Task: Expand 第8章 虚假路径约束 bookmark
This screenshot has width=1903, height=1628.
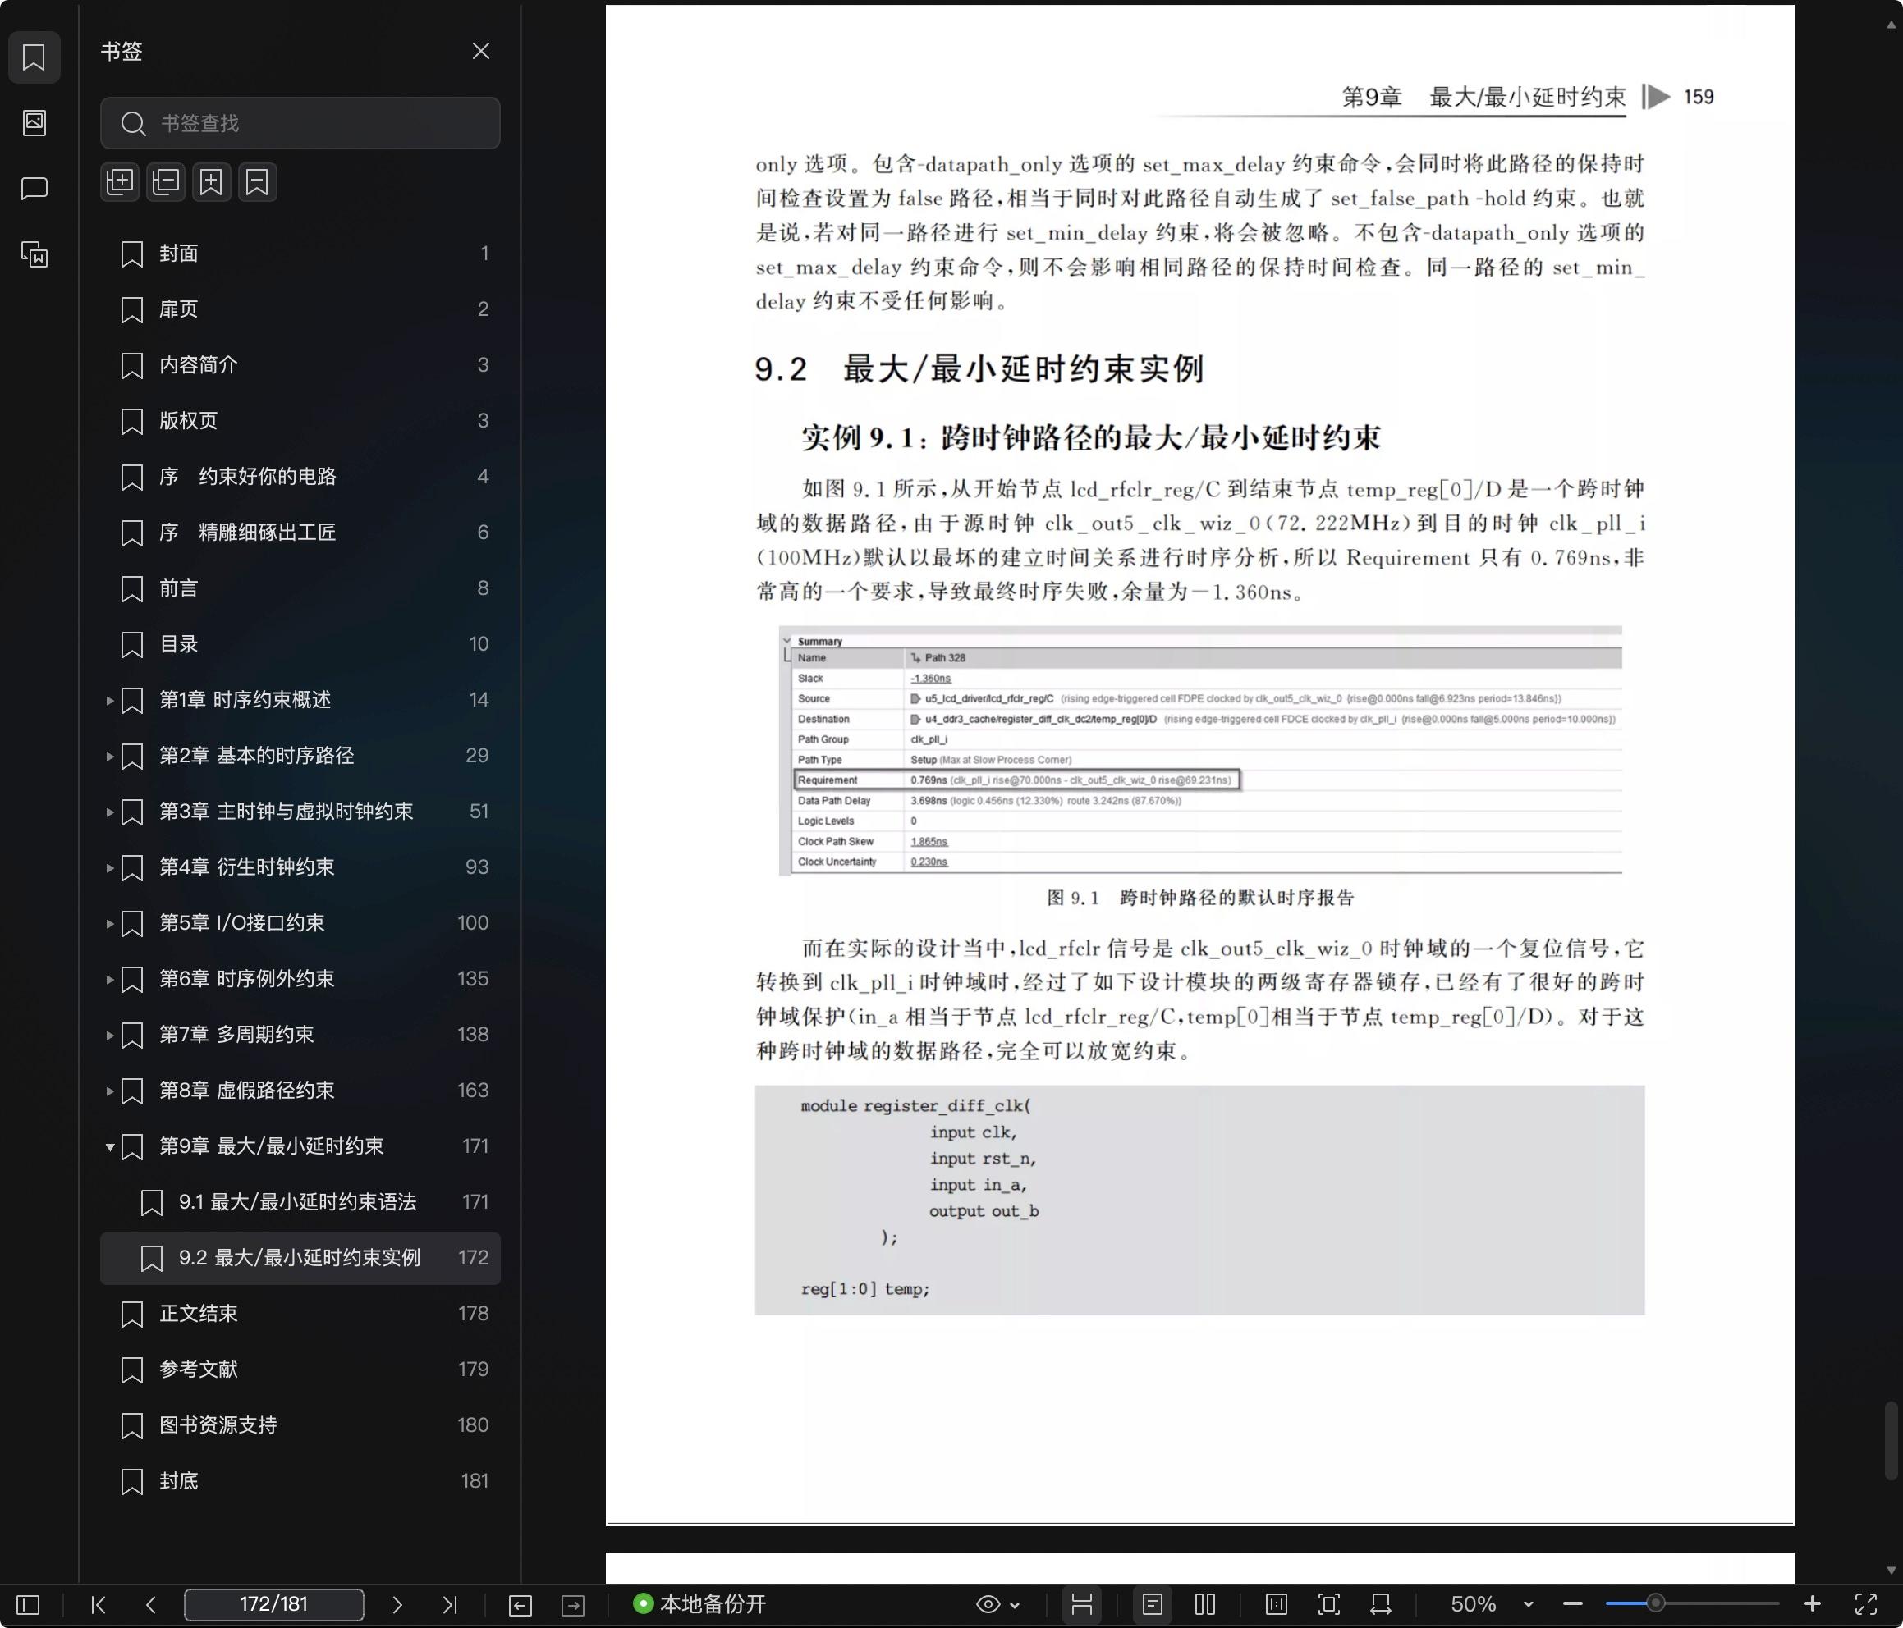Action: (109, 1091)
